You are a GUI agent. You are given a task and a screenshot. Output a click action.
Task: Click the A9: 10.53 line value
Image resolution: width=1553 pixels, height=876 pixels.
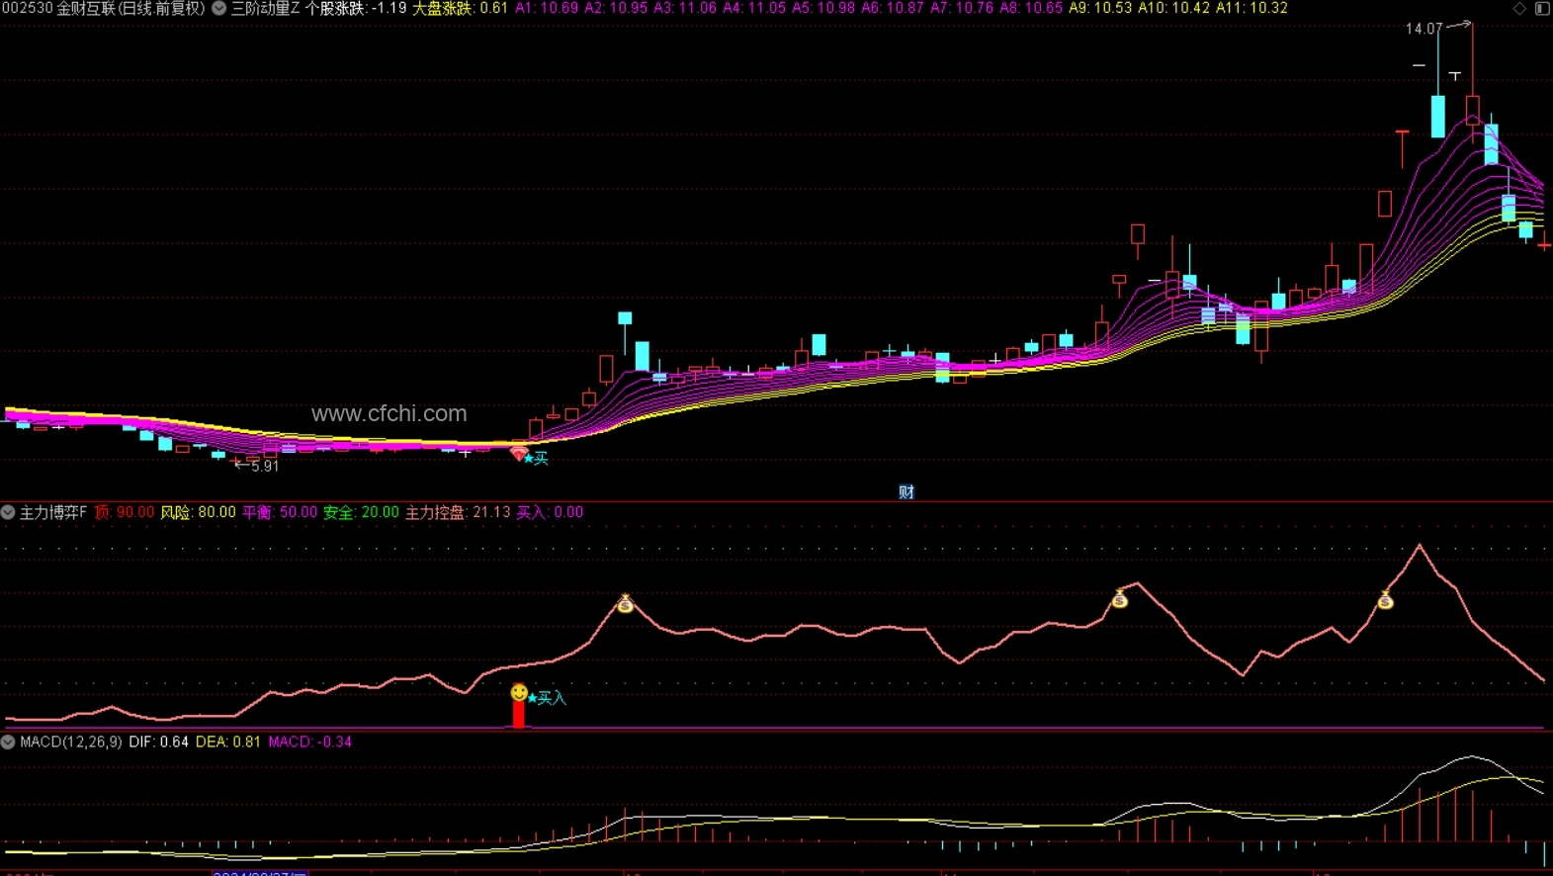pos(1100,8)
